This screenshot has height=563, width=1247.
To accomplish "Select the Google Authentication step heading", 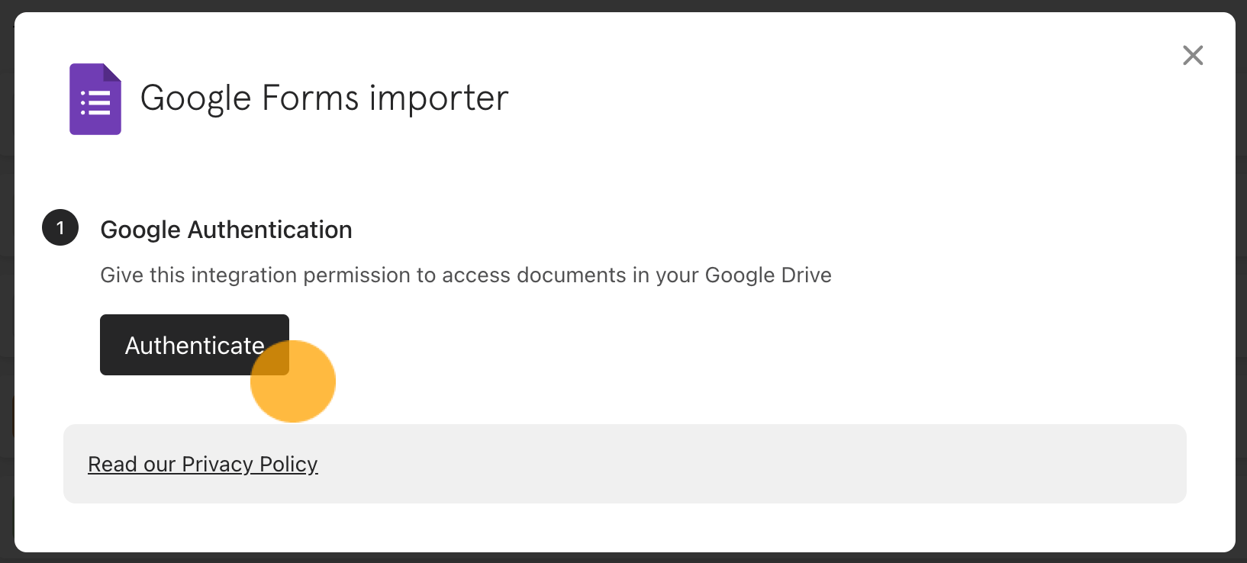I will click(x=227, y=230).
